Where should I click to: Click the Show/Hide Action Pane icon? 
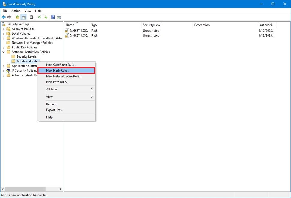(59, 17)
